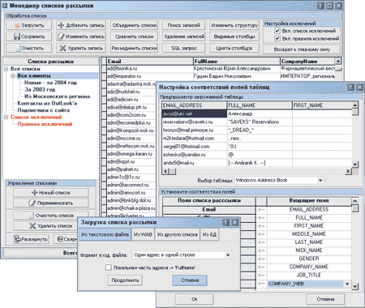
Task: Click the EMAIL_ADDRESS column header in the preview table
Action: click(195, 105)
